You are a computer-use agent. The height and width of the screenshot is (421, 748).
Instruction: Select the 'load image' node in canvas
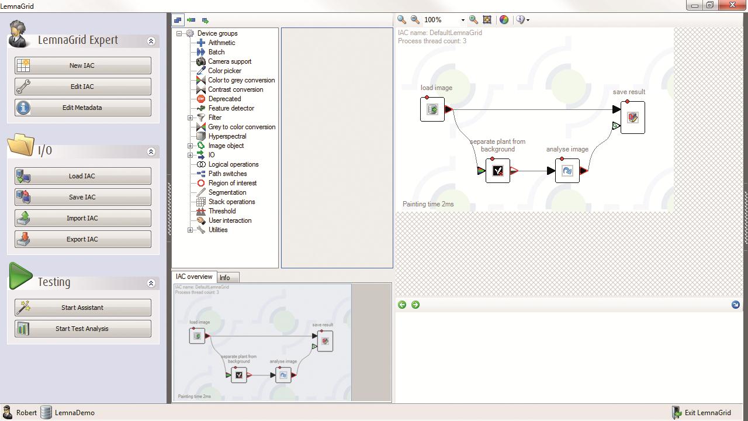click(432, 109)
